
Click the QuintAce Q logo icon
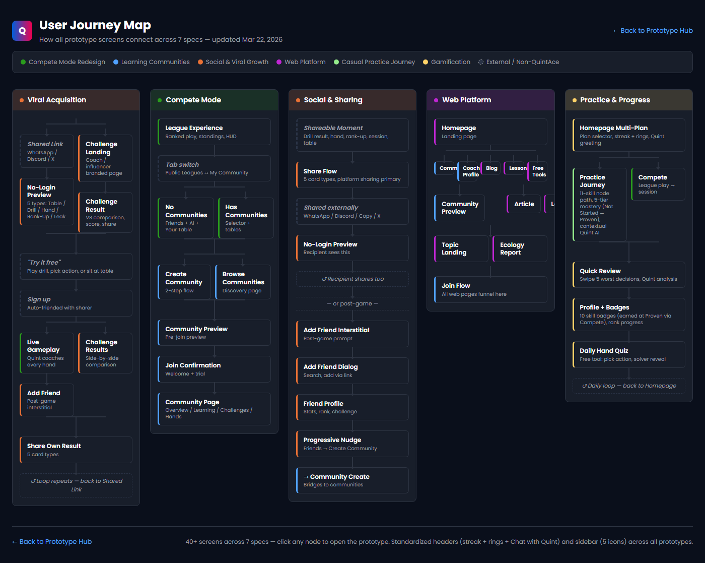(22, 30)
